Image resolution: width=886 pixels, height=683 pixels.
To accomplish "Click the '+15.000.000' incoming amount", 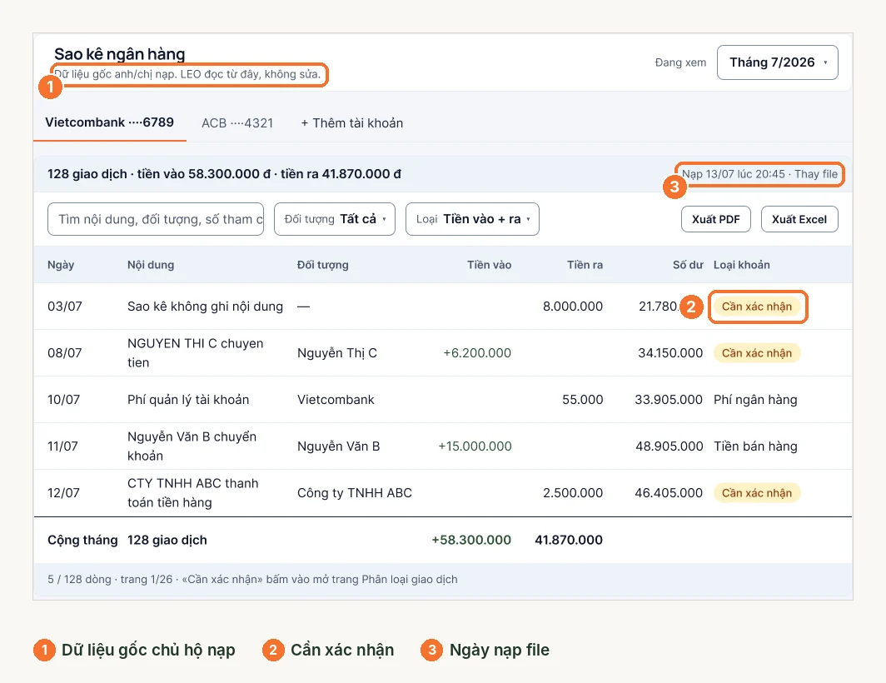I will [475, 446].
